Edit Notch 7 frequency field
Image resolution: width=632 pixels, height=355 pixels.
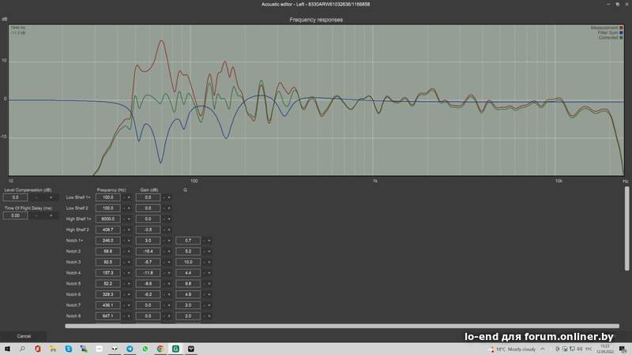(x=107, y=305)
